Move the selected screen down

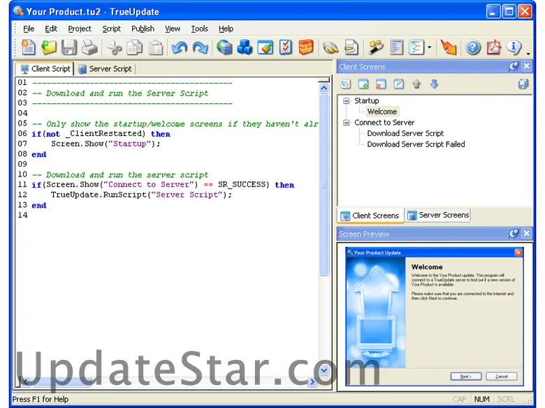[x=434, y=84]
